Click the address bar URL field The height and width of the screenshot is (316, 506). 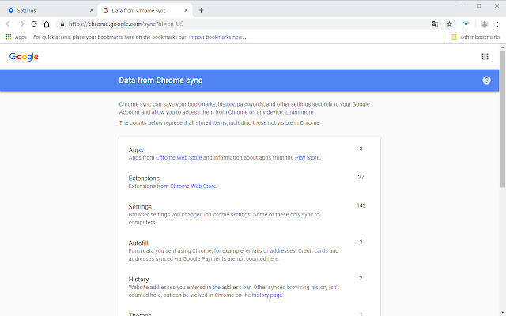click(237, 24)
